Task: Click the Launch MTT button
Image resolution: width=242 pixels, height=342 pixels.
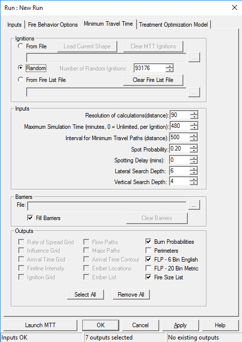Action: (x=40, y=325)
